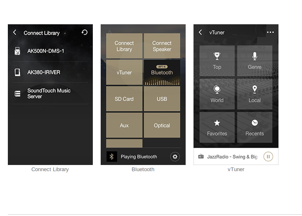Select USB source tile
The image size is (302, 216).
tap(162, 99)
